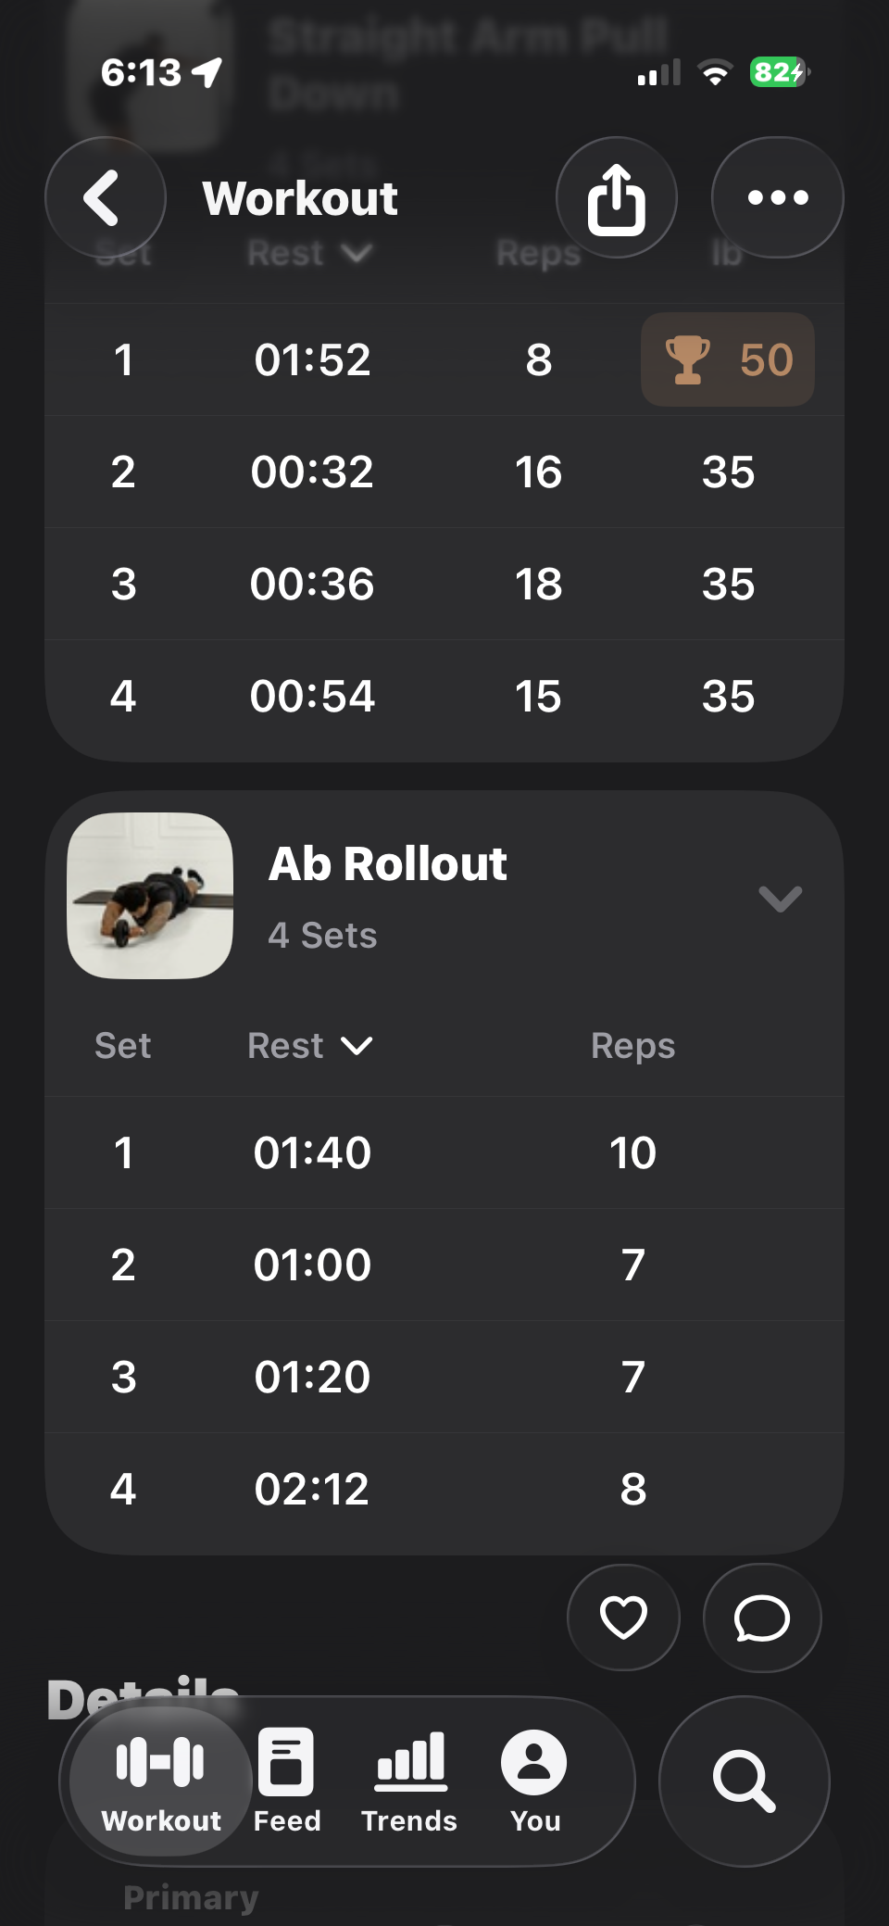Tap the back arrow button
This screenshot has height=1926, width=889.
tap(106, 197)
